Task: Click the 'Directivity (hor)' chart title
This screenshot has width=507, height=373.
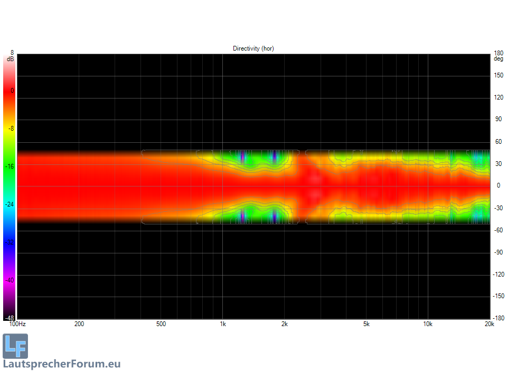Action: point(253,48)
